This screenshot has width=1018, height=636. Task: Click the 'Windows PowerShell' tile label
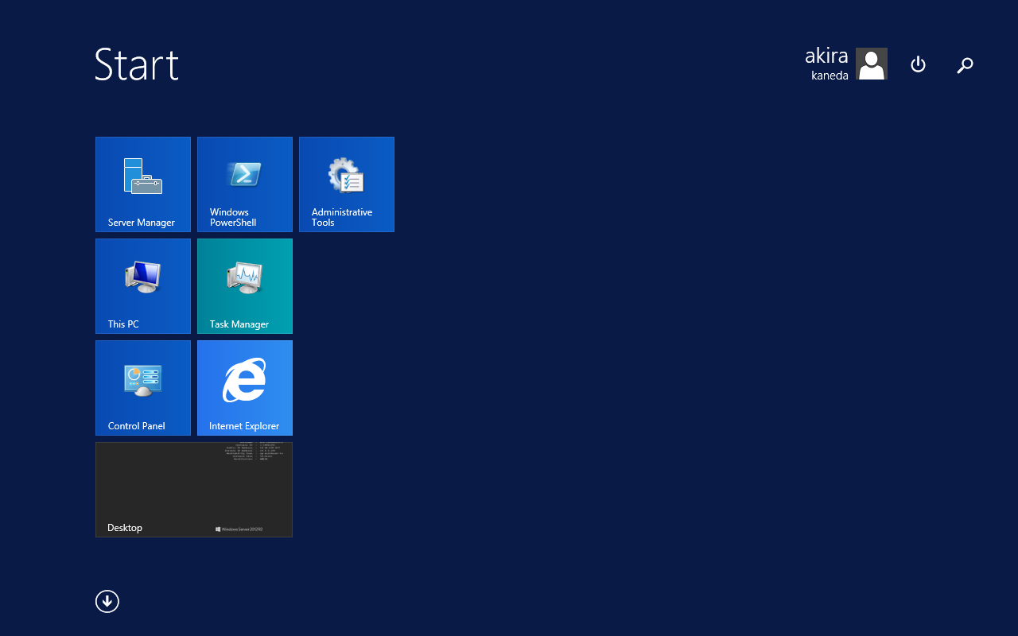tap(233, 218)
